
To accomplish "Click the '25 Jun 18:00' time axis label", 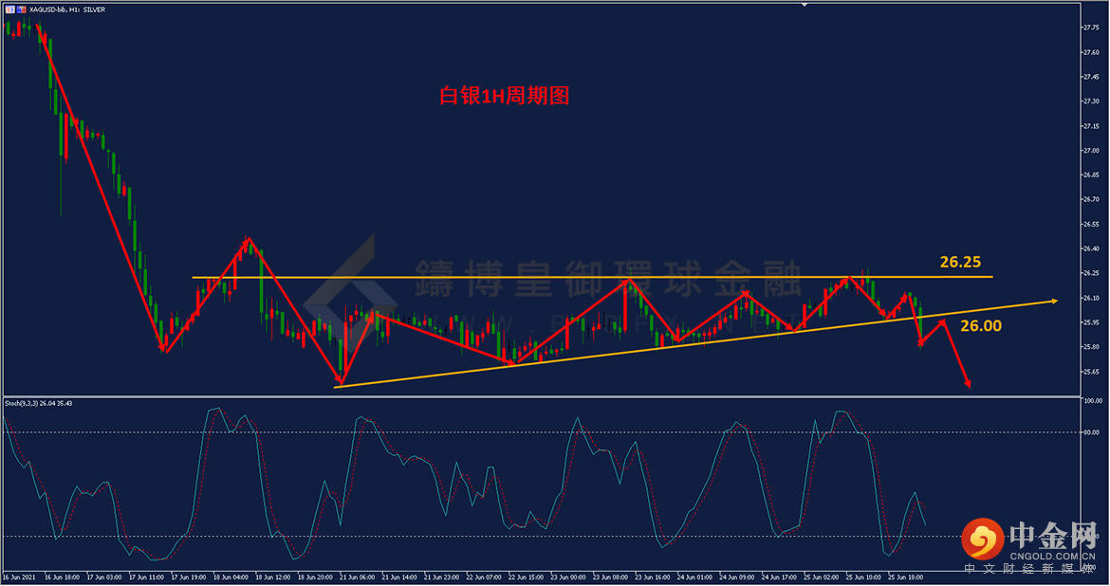I will pyautogui.click(x=905, y=577).
